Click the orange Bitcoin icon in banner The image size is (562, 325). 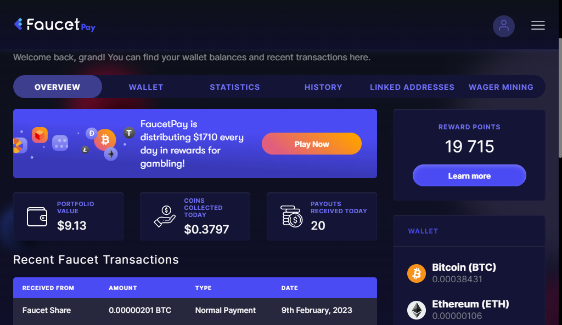tap(105, 140)
